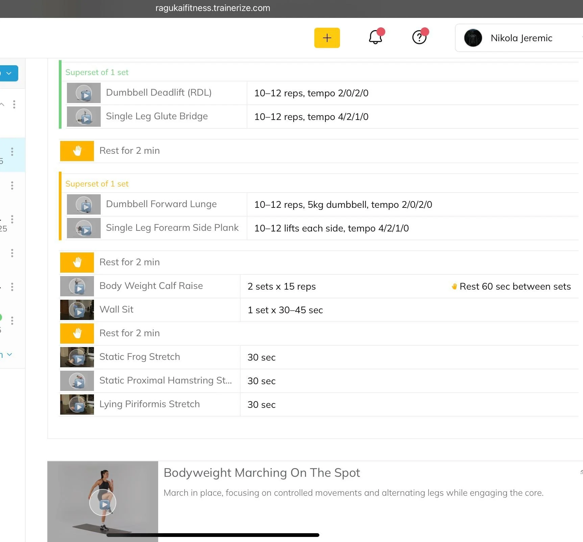The height and width of the screenshot is (542, 583).
Task: Click green 'Superset of 1 set' header
Action: pyautogui.click(x=97, y=72)
